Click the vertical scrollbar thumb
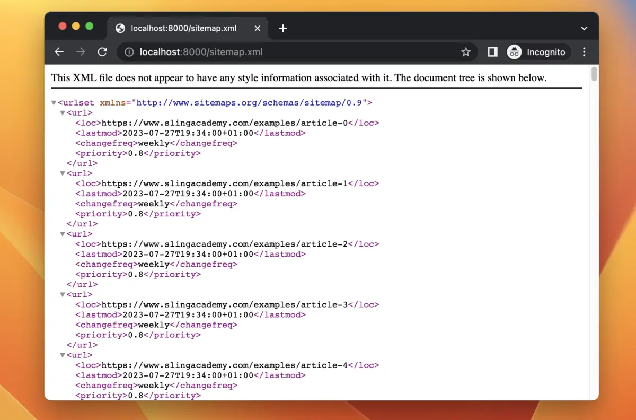The height and width of the screenshot is (420, 636). 594,74
